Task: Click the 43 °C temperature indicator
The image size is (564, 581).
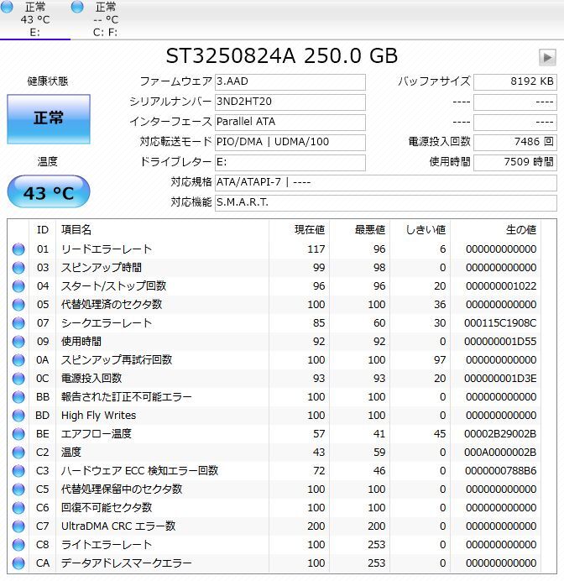Action: pos(48,193)
